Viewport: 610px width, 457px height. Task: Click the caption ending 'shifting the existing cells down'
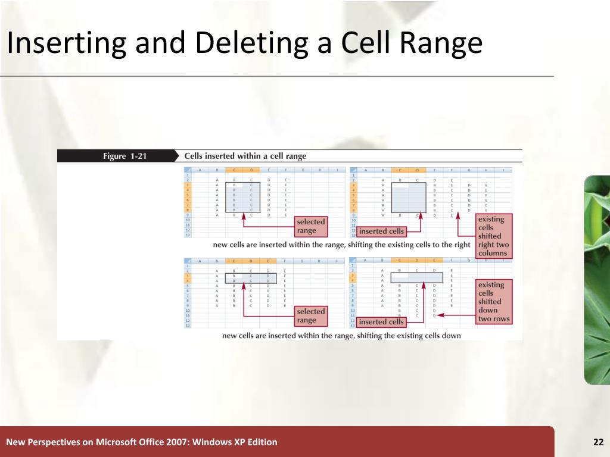click(341, 336)
